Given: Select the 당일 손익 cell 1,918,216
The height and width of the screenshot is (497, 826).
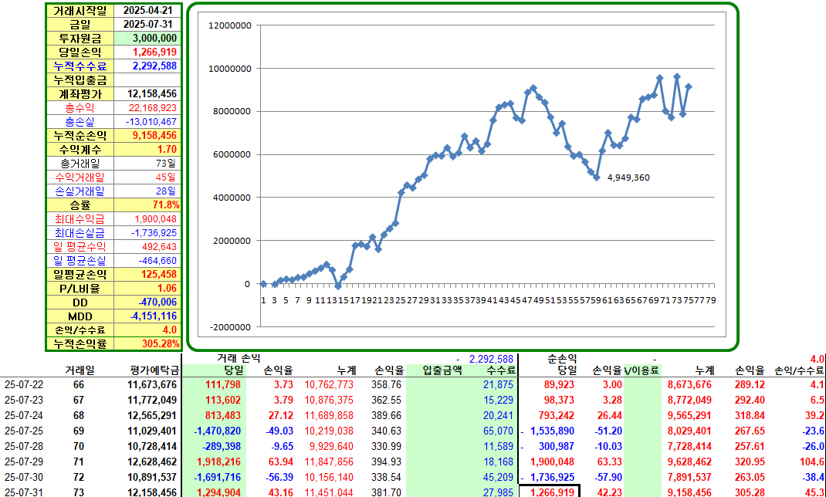Looking at the screenshot, I should click(x=218, y=461).
